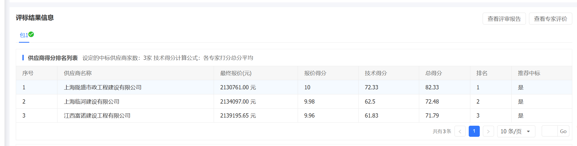Click the 供应商名称 column header
The height and width of the screenshot is (146, 577).
pyautogui.click(x=78, y=73)
